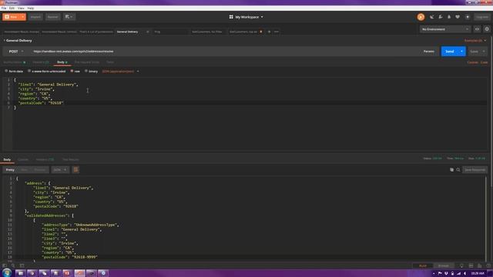Switch to the General Delivery request tab
This screenshot has width=493, height=277.
tap(127, 32)
